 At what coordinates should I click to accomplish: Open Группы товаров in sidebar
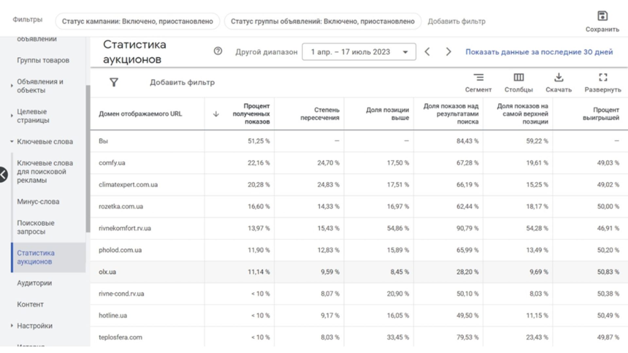(x=43, y=60)
